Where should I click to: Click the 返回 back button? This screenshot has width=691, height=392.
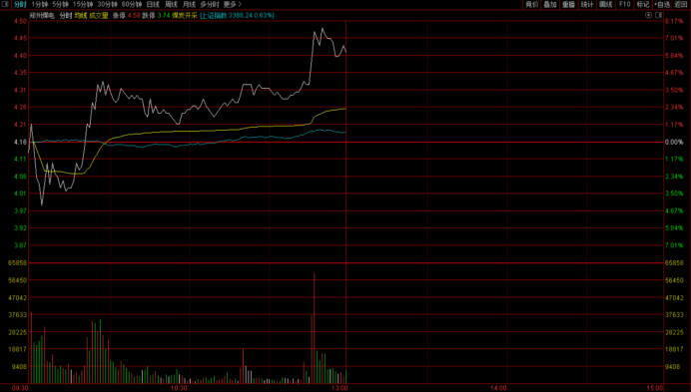click(x=681, y=4)
